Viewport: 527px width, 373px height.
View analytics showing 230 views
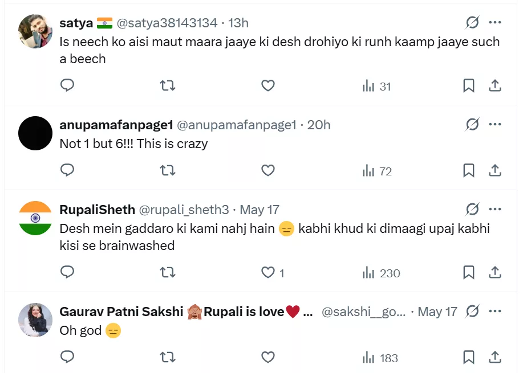coord(382,273)
